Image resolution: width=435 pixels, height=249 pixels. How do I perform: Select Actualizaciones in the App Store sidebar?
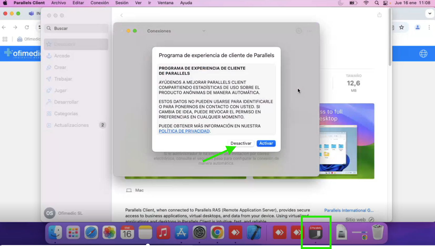pos(71,125)
